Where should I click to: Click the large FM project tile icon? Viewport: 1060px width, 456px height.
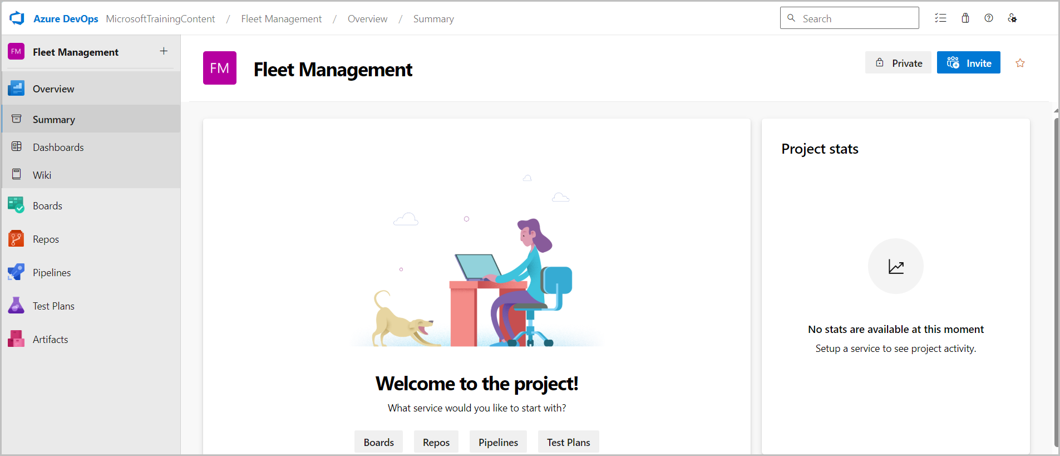[220, 68]
